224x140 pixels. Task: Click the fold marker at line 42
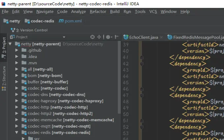click(x=142, y=64)
